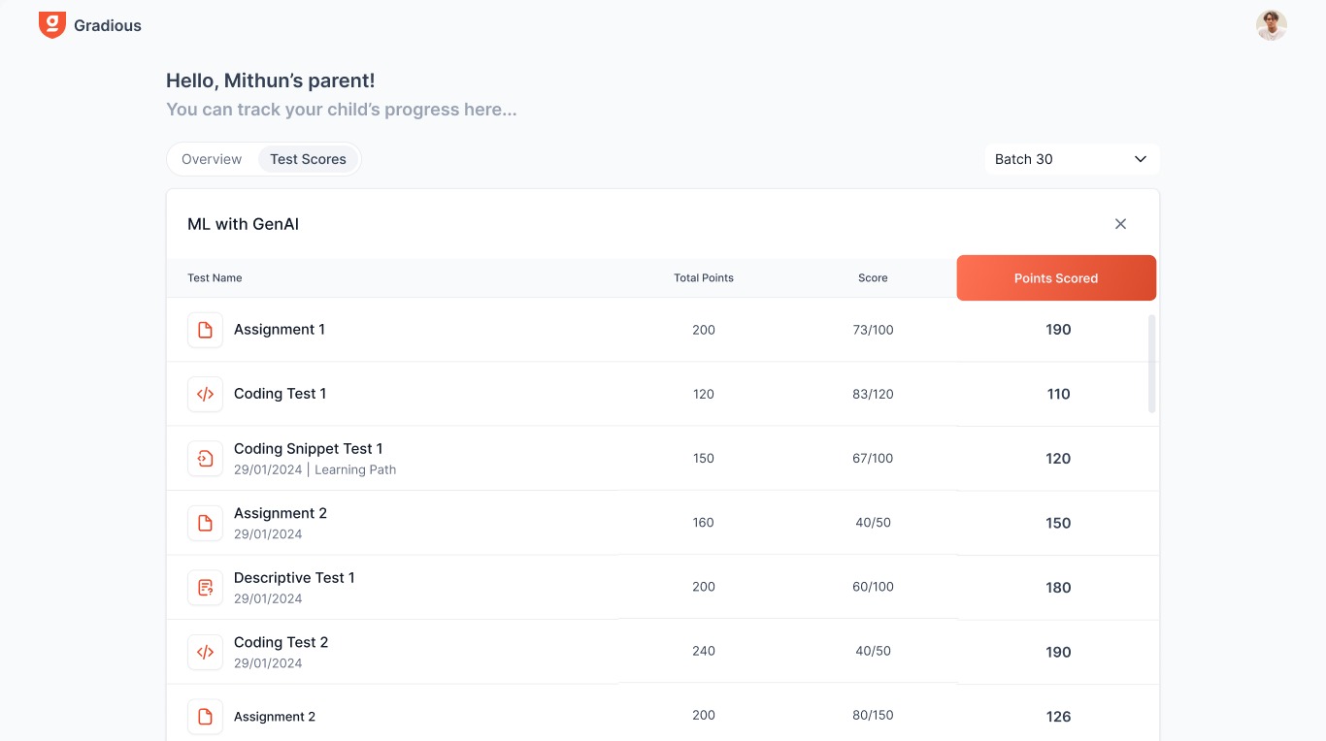Click the Batch 30 dropdown chevron arrow
The width and height of the screenshot is (1326, 741).
pyautogui.click(x=1141, y=159)
